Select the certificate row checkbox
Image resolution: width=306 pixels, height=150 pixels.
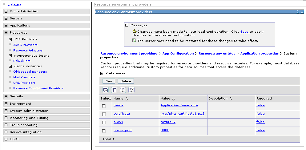[104, 114]
